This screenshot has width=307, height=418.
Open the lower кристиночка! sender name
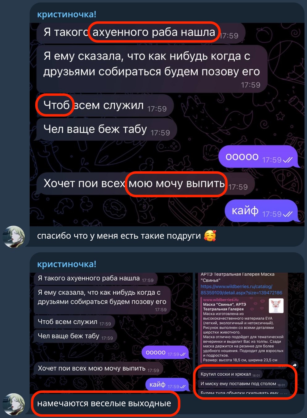click(x=66, y=264)
